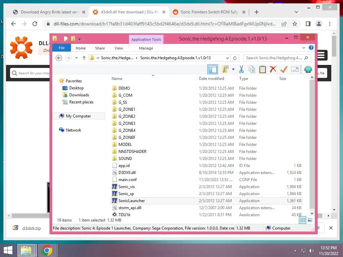This screenshot has height=257, width=343.
Task: Select My Computer in navigation pane
Action: (79, 116)
